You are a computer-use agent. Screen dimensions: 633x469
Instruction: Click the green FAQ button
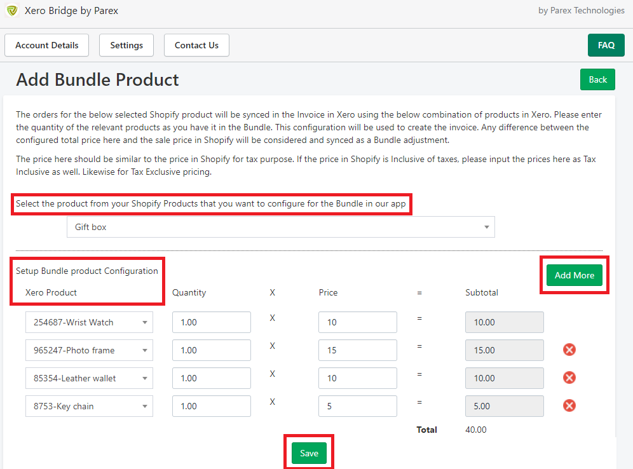click(606, 45)
